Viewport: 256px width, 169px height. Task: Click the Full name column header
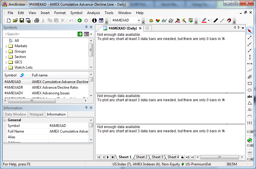coord(59,75)
